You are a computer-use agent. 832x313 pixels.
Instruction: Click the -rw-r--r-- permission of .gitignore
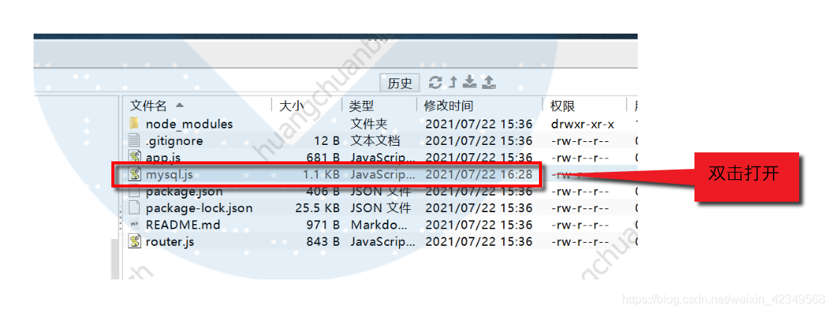coord(580,141)
